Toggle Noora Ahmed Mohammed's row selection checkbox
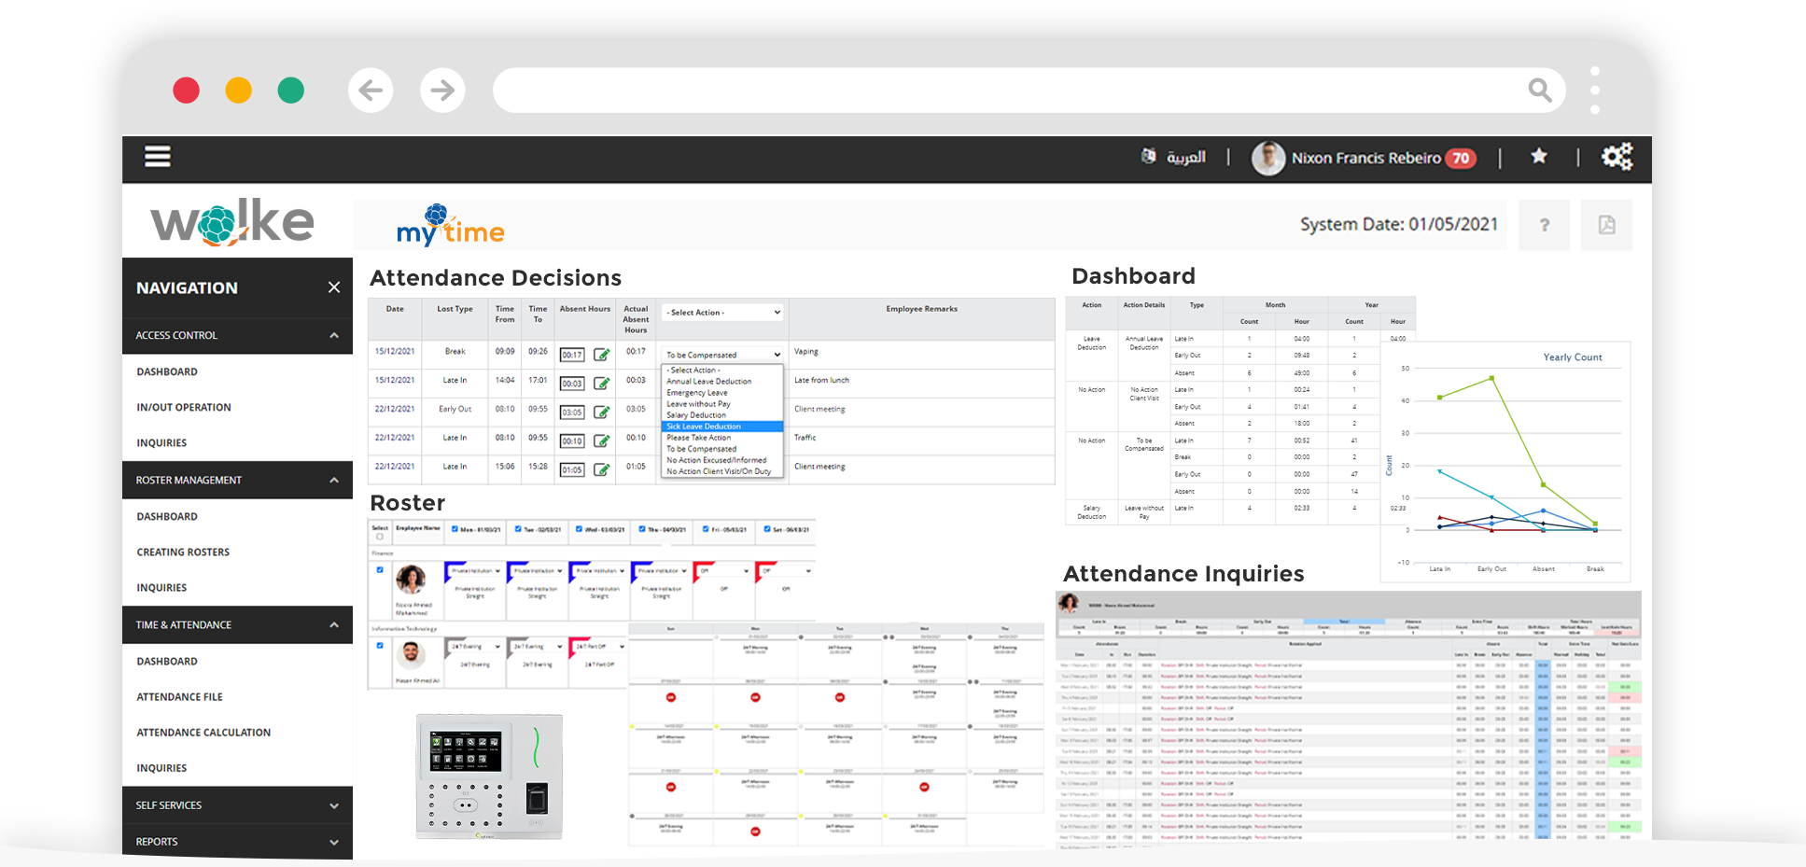The image size is (1806, 867). click(x=378, y=569)
